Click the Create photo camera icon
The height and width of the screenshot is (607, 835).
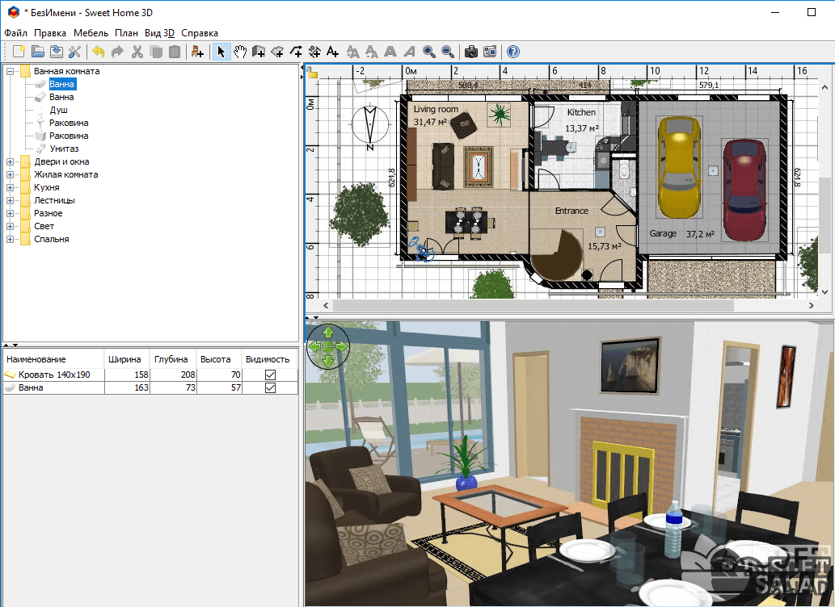[471, 52]
